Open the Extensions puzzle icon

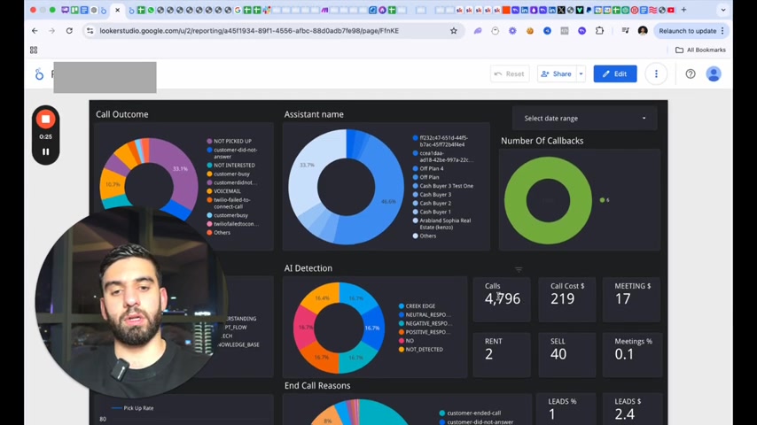point(599,31)
